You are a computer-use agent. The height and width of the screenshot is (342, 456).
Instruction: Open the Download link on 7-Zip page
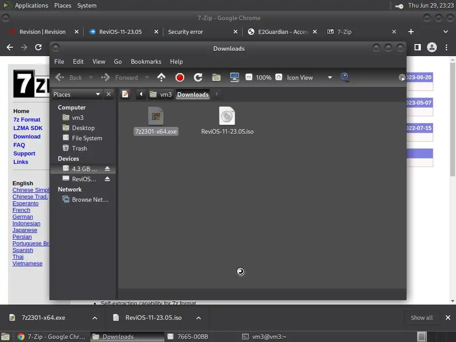coord(27,136)
